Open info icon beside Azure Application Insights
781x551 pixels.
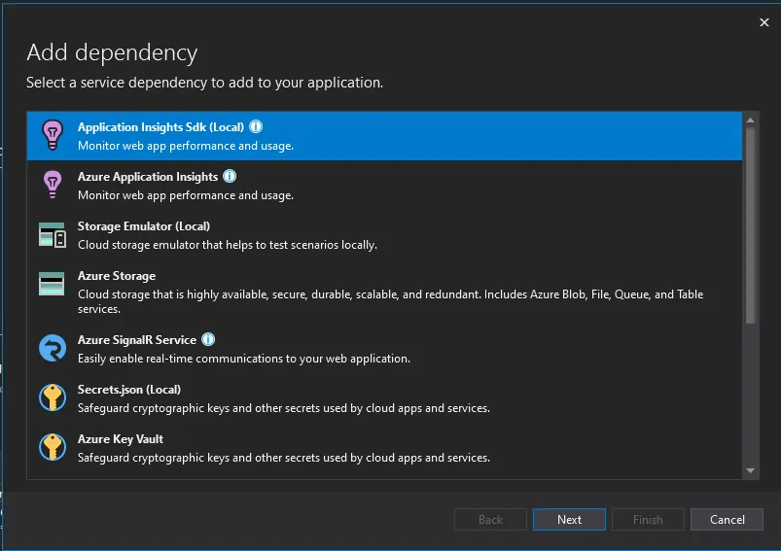pos(230,176)
